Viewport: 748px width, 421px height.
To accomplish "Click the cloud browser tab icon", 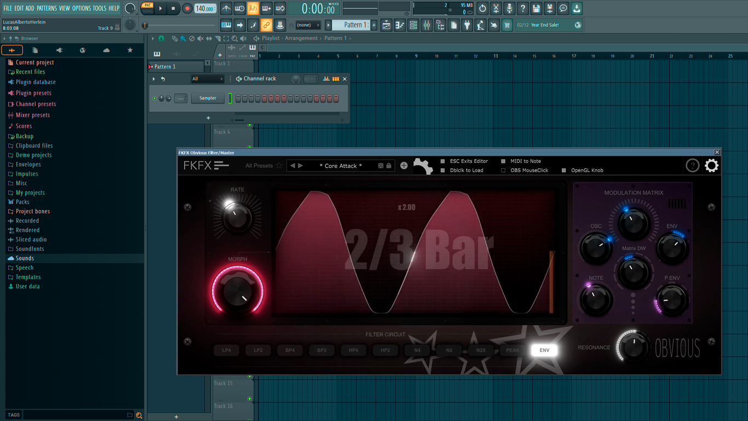I will click(106, 50).
